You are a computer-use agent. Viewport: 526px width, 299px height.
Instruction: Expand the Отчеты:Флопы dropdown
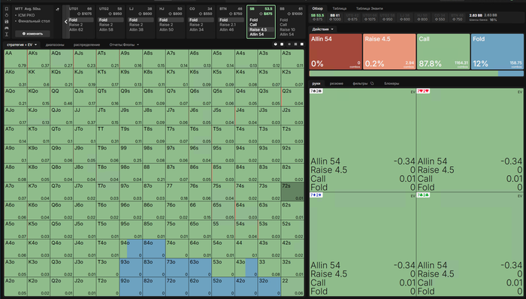[x=124, y=44]
